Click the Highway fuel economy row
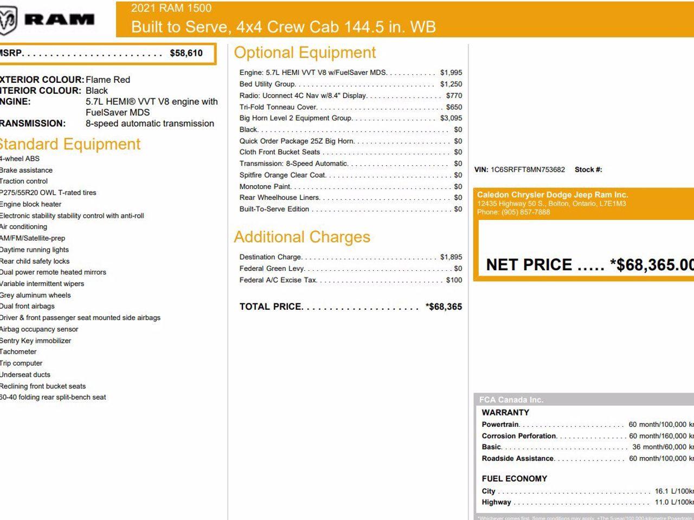Viewport: 694px width, 520px height. [x=587, y=502]
